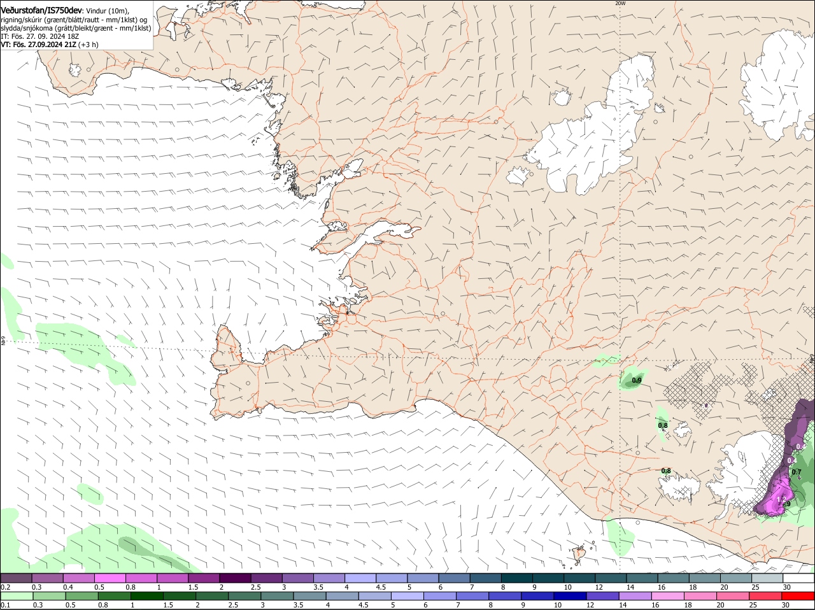Screen dimensions: 815x610
Task: Pick upper legend swatch starting at 1.5
Action: point(203,578)
